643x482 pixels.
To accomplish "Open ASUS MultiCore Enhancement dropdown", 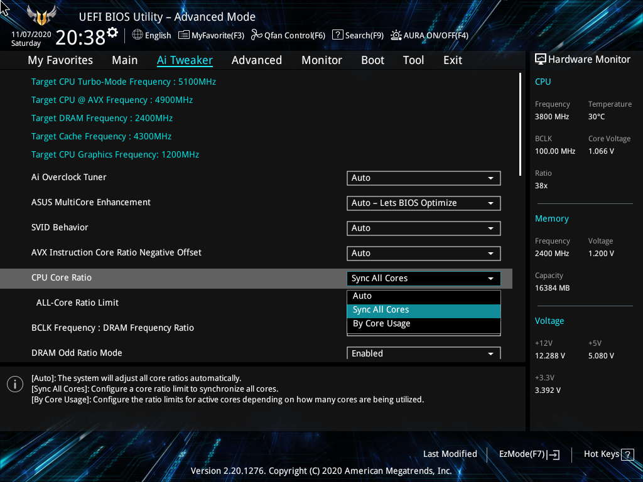I will coord(424,203).
